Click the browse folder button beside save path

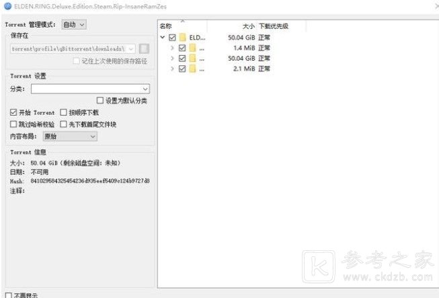point(144,48)
